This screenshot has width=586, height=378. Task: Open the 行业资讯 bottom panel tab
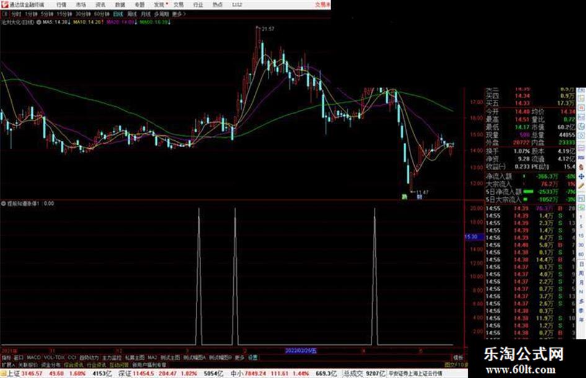(96, 364)
